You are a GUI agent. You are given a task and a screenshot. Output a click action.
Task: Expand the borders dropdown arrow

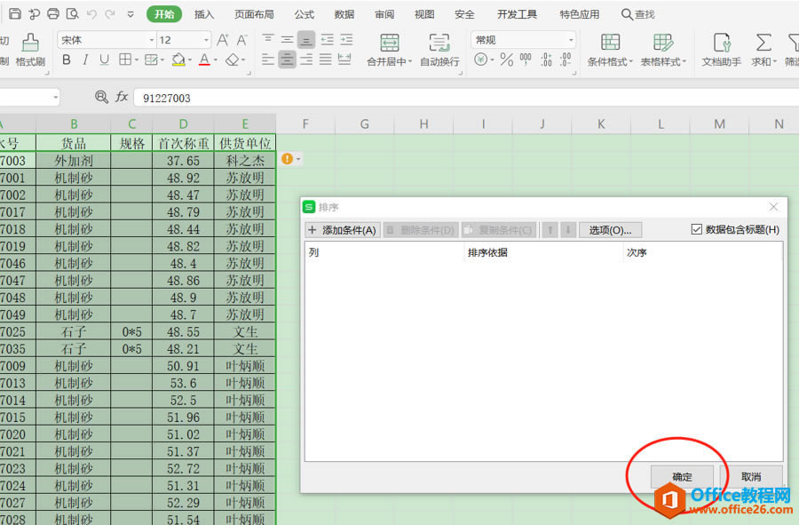point(137,60)
